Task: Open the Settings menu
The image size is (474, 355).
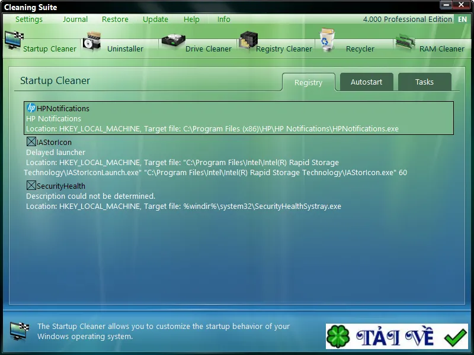Action: [x=29, y=20]
